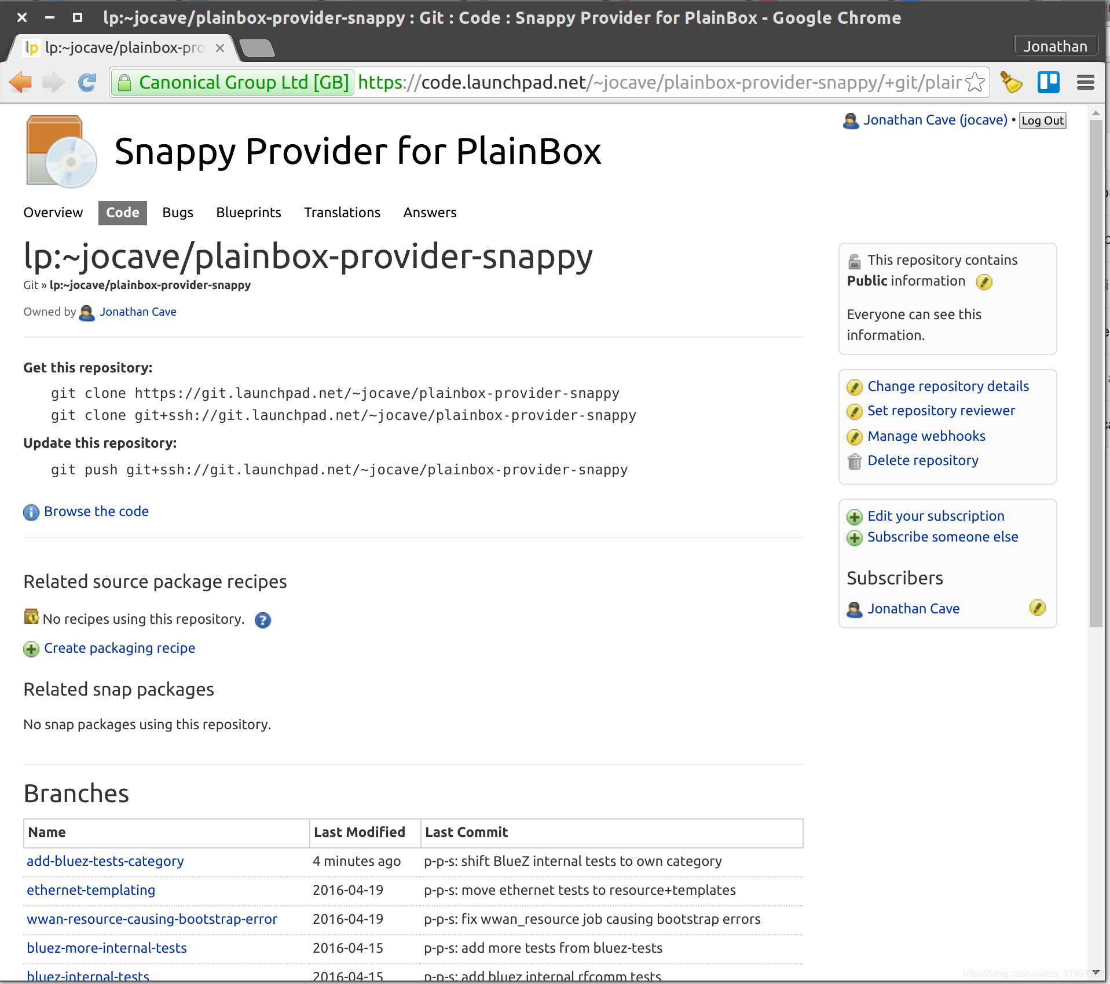Click the person icon in Subscribers list
This screenshot has height=984, width=1110.
tap(855, 609)
